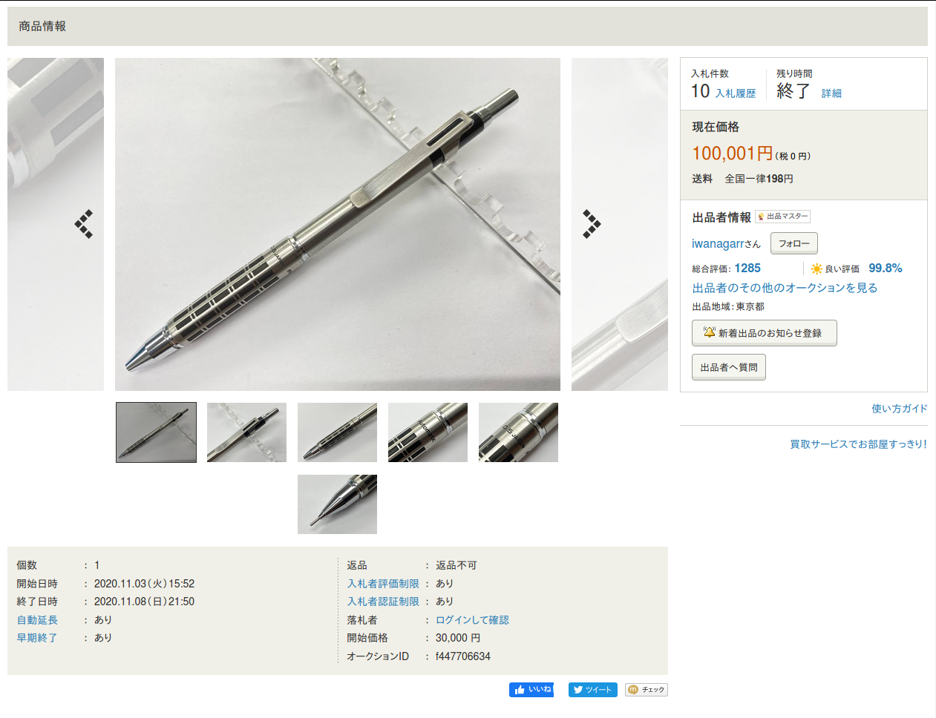936x718 pixels.
Task: Follow seller with フォロー button
Action: point(794,243)
